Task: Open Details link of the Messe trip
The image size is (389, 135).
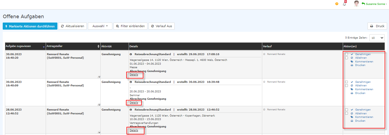Action: (134, 75)
